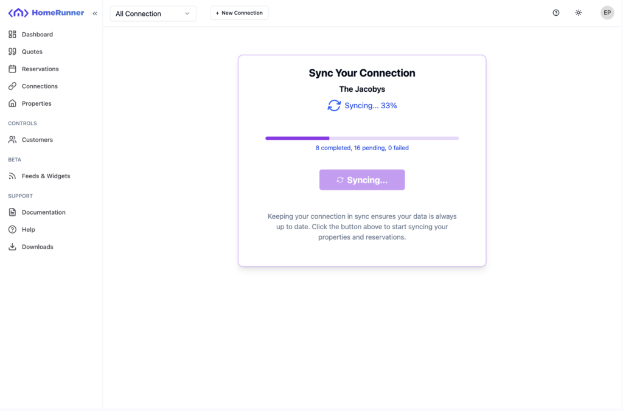Open the EP user avatar menu

pyautogui.click(x=607, y=13)
